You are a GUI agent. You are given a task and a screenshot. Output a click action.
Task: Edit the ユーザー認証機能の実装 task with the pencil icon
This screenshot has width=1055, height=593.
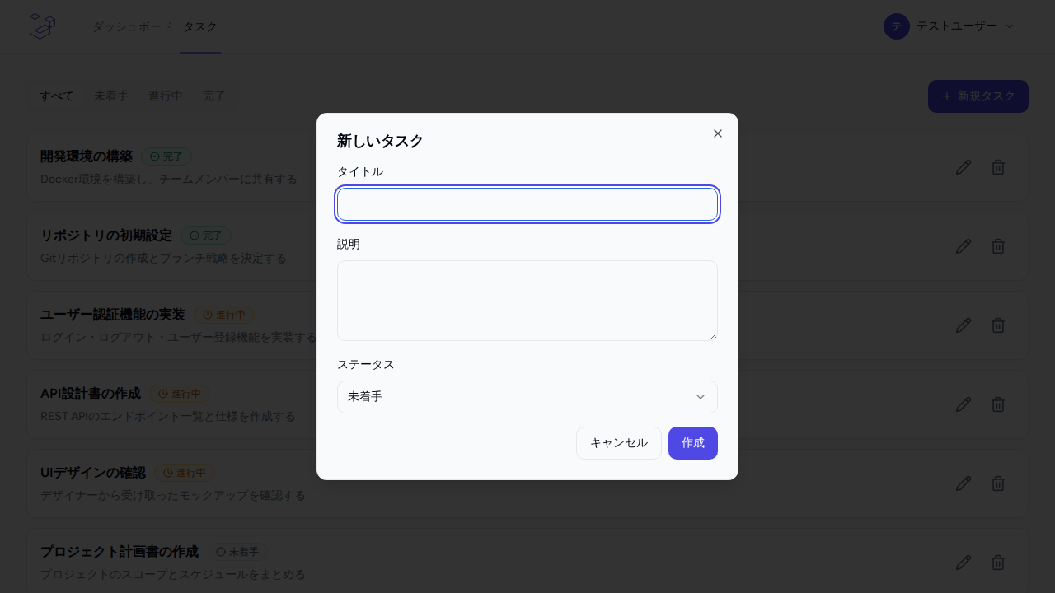pyautogui.click(x=964, y=325)
